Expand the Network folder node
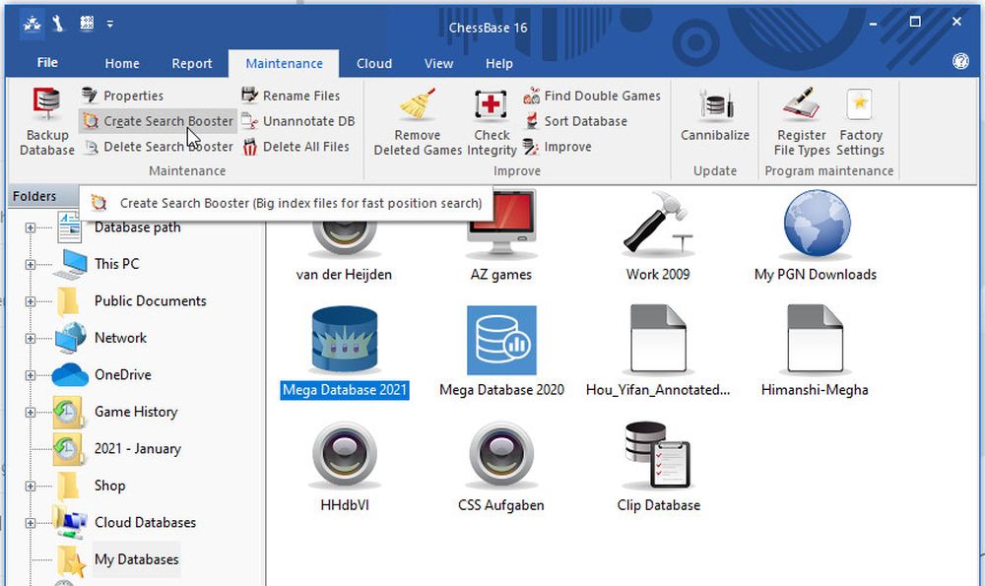The width and height of the screenshot is (985, 586). coord(31,338)
